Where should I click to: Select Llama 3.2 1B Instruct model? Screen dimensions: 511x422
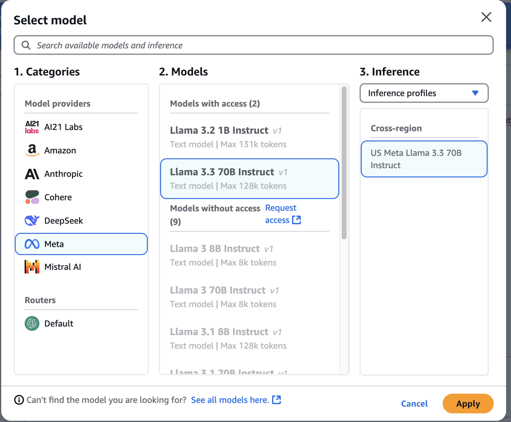[250, 137]
